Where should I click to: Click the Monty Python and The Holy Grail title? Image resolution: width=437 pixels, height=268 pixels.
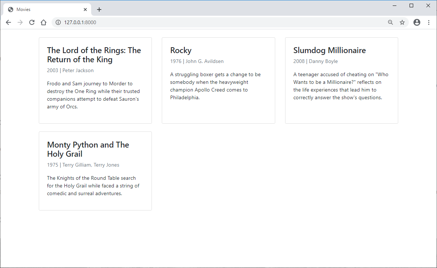(88, 149)
